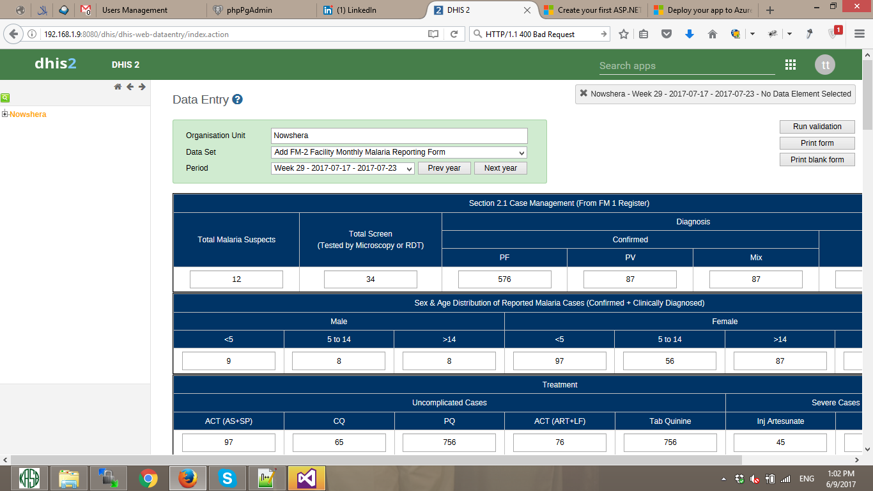Click the Run validation button
This screenshot has height=491, width=873.
point(817,127)
